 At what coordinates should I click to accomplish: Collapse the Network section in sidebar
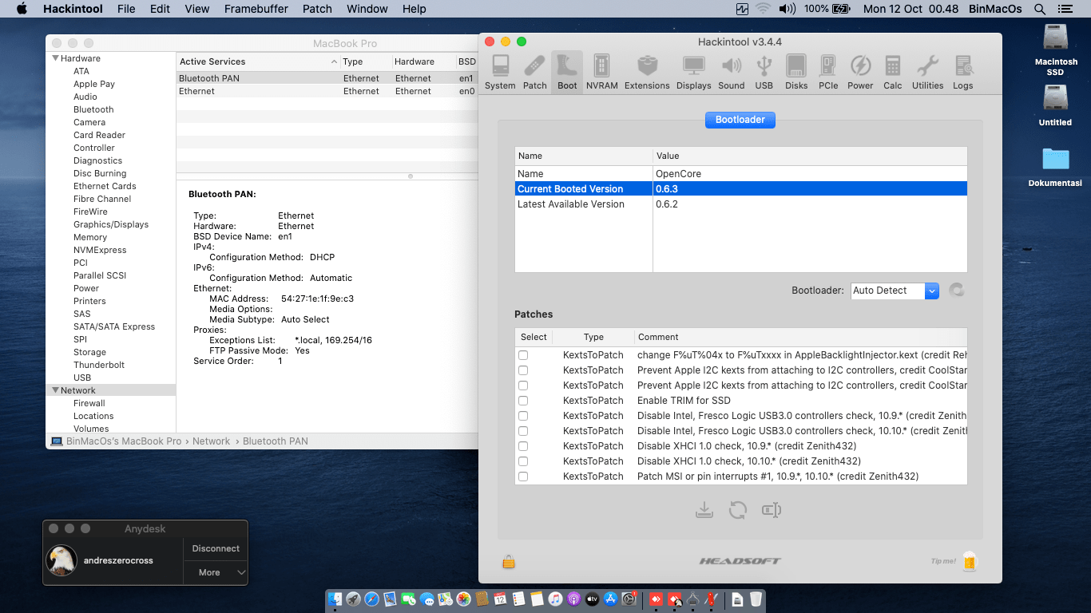56,390
